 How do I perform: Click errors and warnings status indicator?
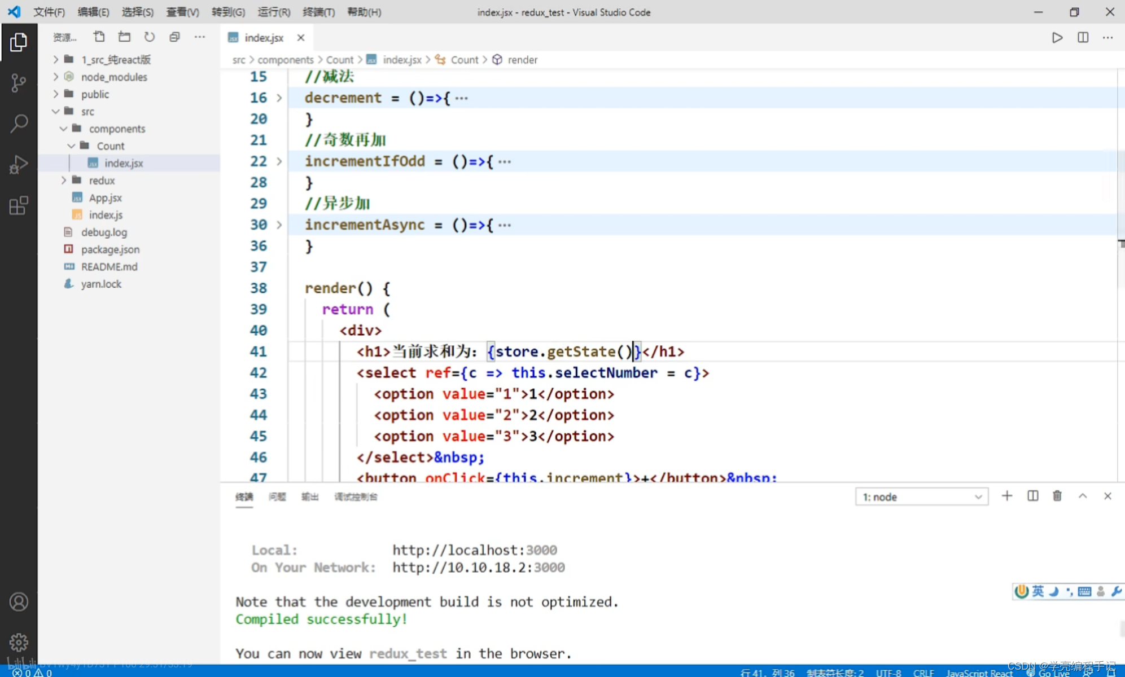pos(32,672)
